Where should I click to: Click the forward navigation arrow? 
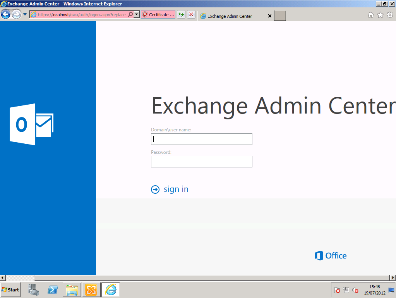[x=15, y=14]
